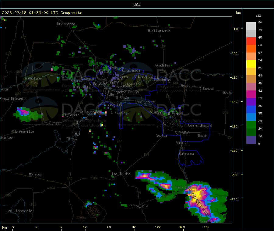Click the -80 tick on the vertical axis
This screenshot has height=231, width=274.
pyautogui.click(x=235, y=29)
